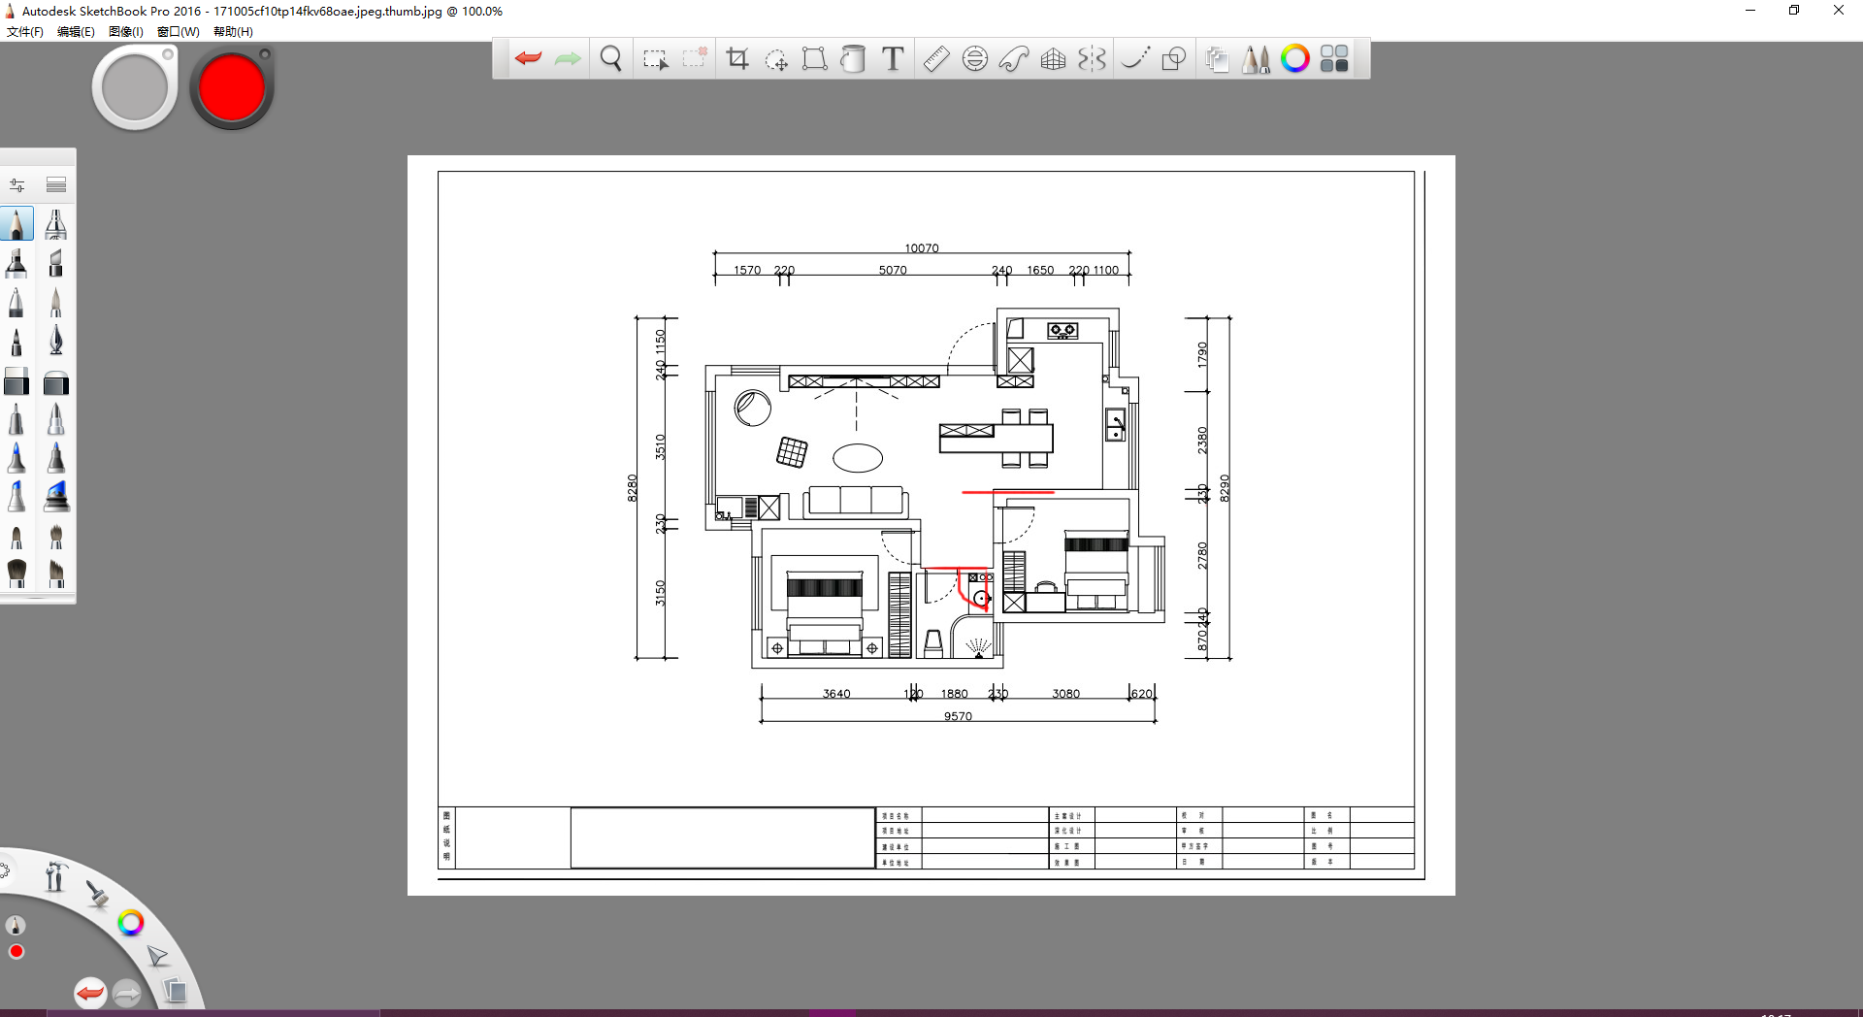Select the Zoom magnifier tool
This screenshot has height=1017, width=1863.
pos(611,59)
